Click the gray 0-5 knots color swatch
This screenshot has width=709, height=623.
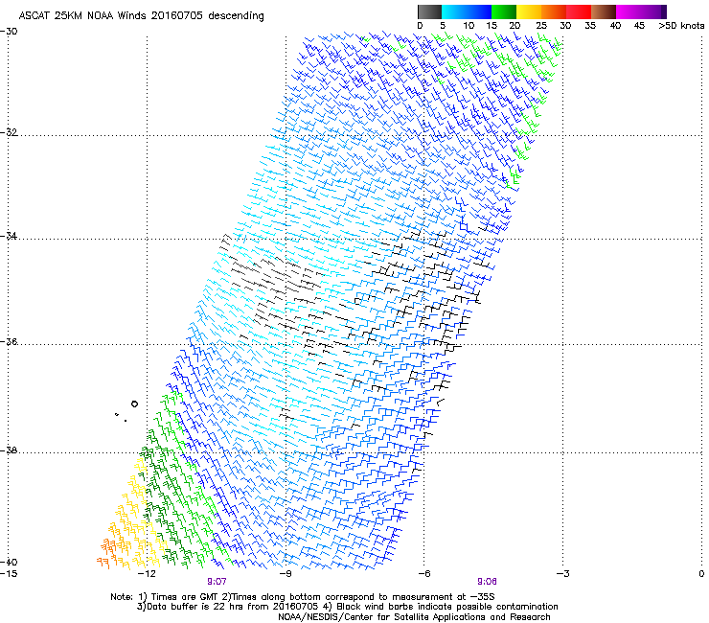tap(429, 12)
